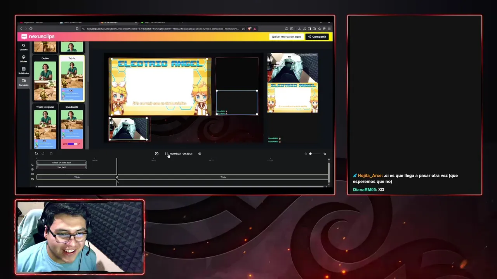Image resolution: width=497 pixels, height=279 pixels.
Task: Zoom out the timeline
Action: tap(306, 154)
